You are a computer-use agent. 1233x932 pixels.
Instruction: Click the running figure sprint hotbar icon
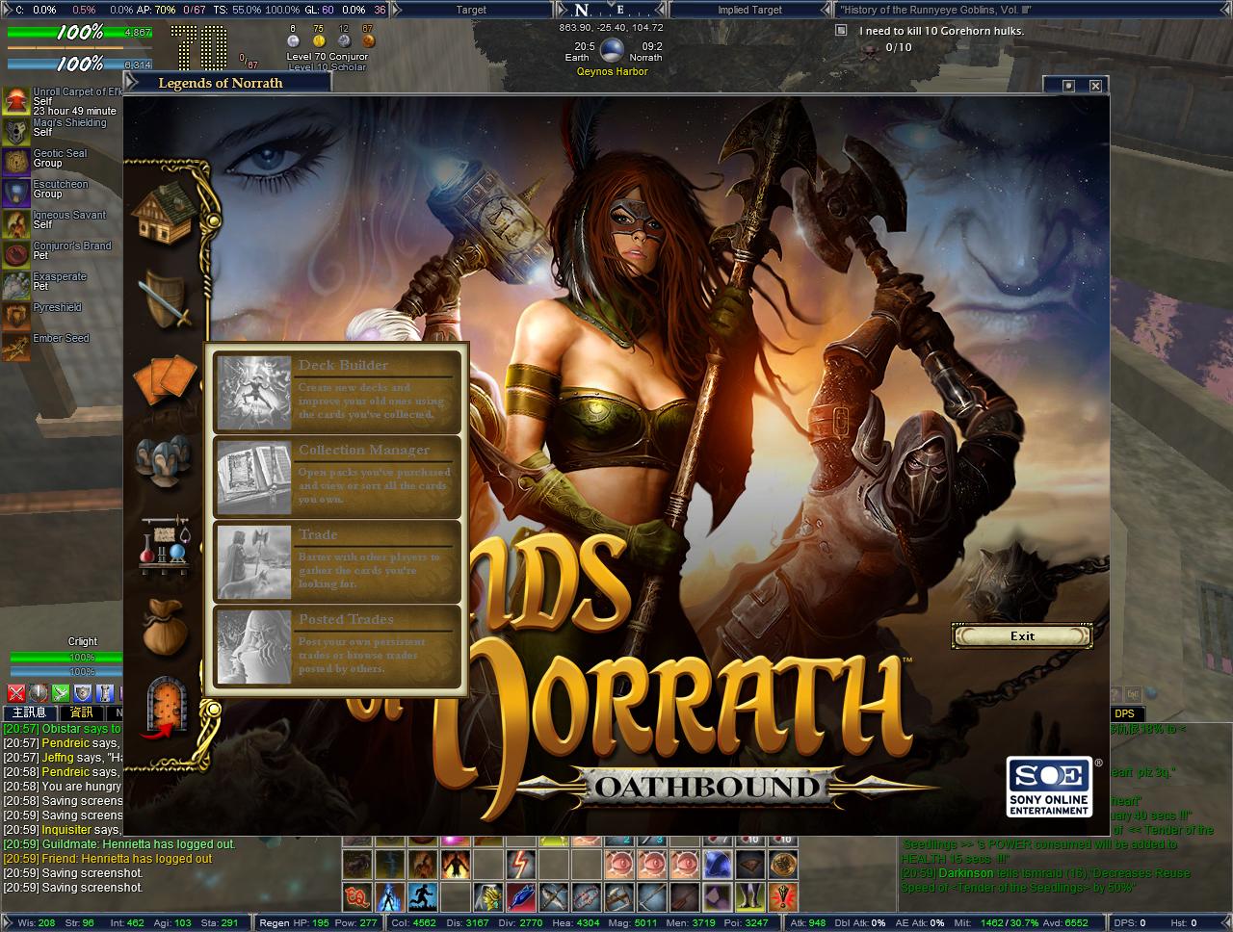click(423, 897)
